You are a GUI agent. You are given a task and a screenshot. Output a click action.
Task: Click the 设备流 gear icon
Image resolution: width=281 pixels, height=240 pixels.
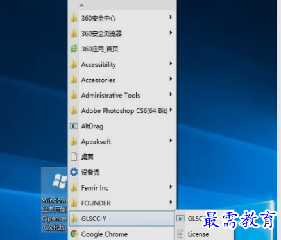click(74, 172)
